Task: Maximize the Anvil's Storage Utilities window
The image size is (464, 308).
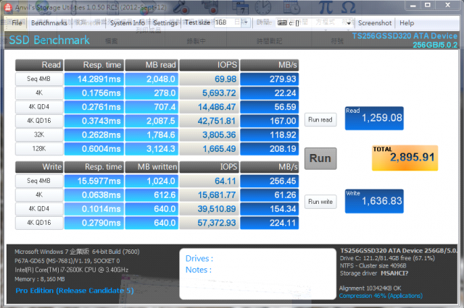Action: coord(428,5)
